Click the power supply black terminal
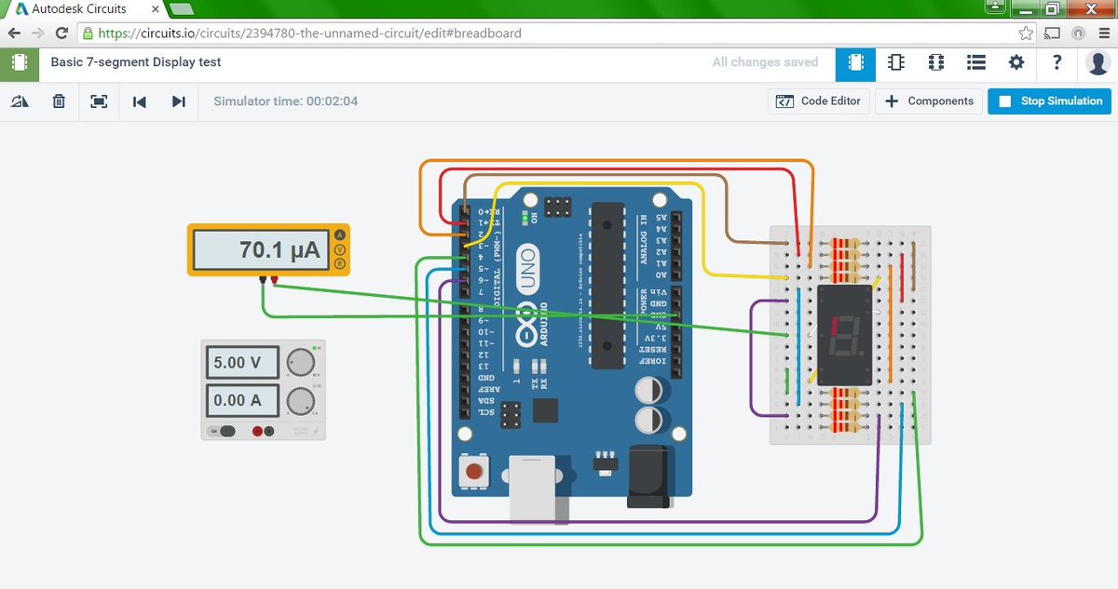Image resolution: width=1118 pixels, height=589 pixels. (x=270, y=431)
